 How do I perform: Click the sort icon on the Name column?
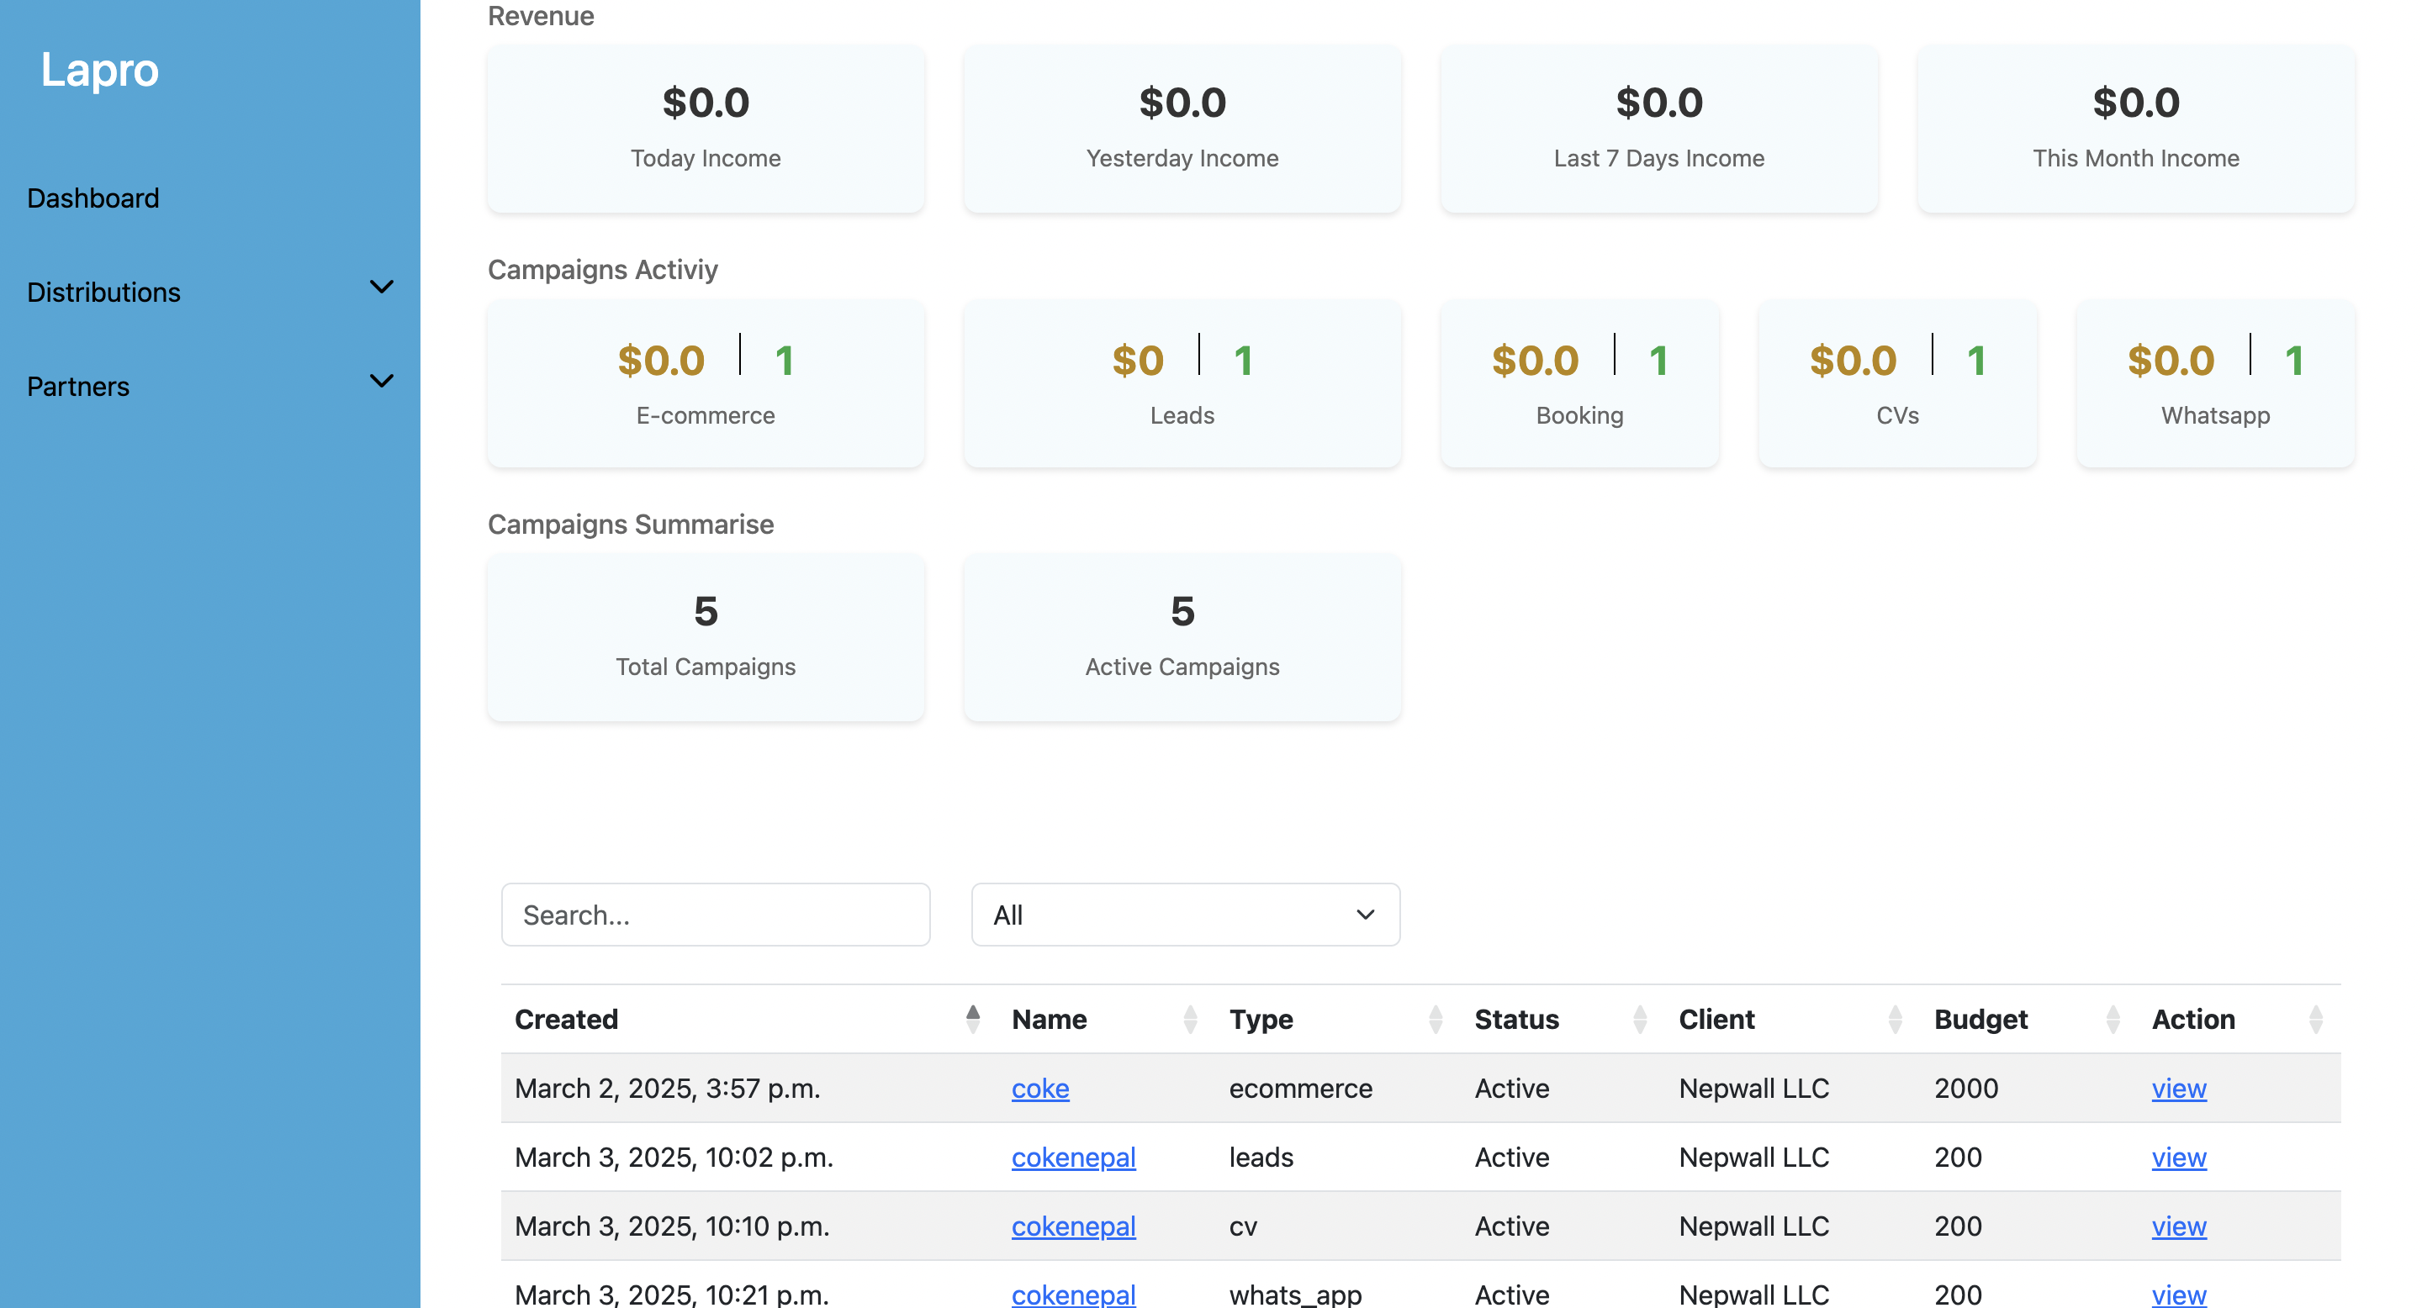point(1190,1020)
